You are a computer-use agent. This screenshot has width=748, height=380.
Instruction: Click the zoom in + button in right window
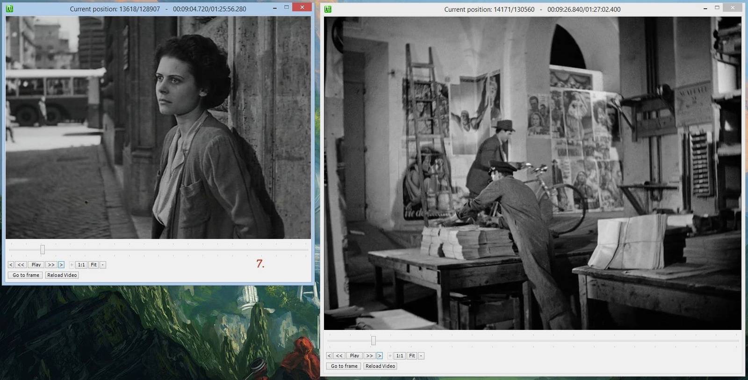click(390, 356)
